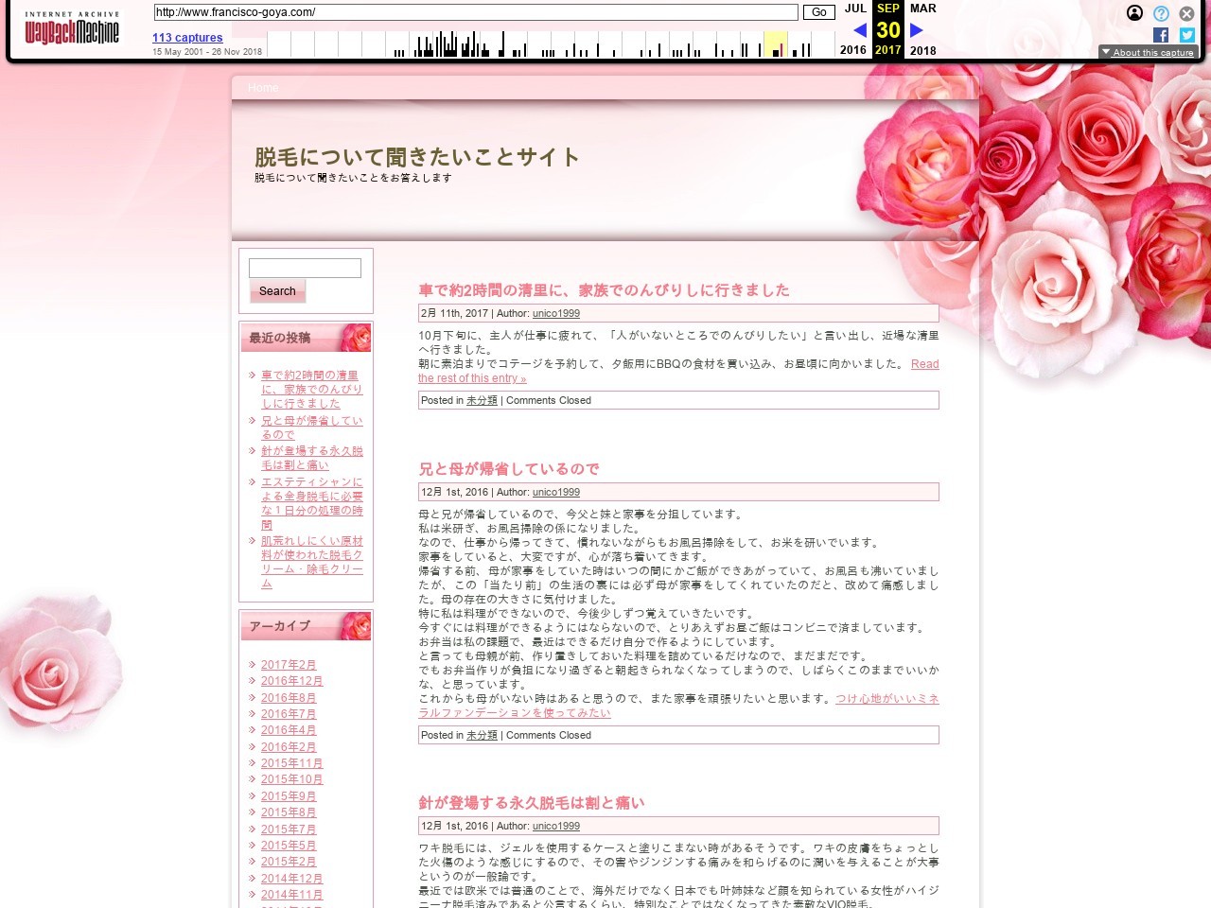Click the Wayback URL input field
The width and height of the screenshot is (1211, 908).
pyautogui.click(x=476, y=12)
